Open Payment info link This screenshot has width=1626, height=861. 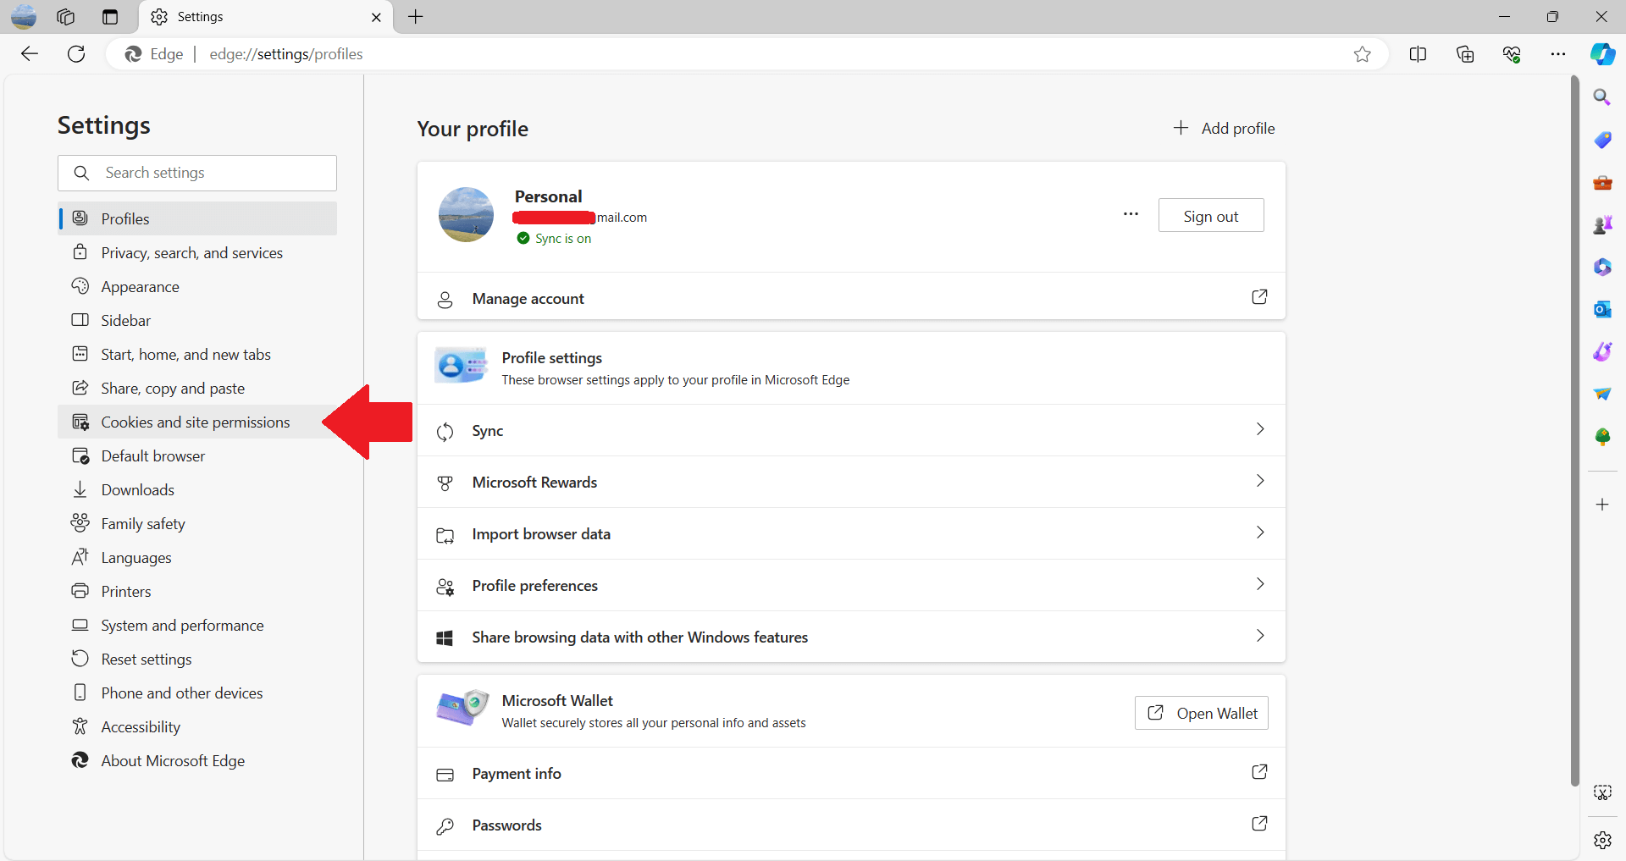pos(851,773)
